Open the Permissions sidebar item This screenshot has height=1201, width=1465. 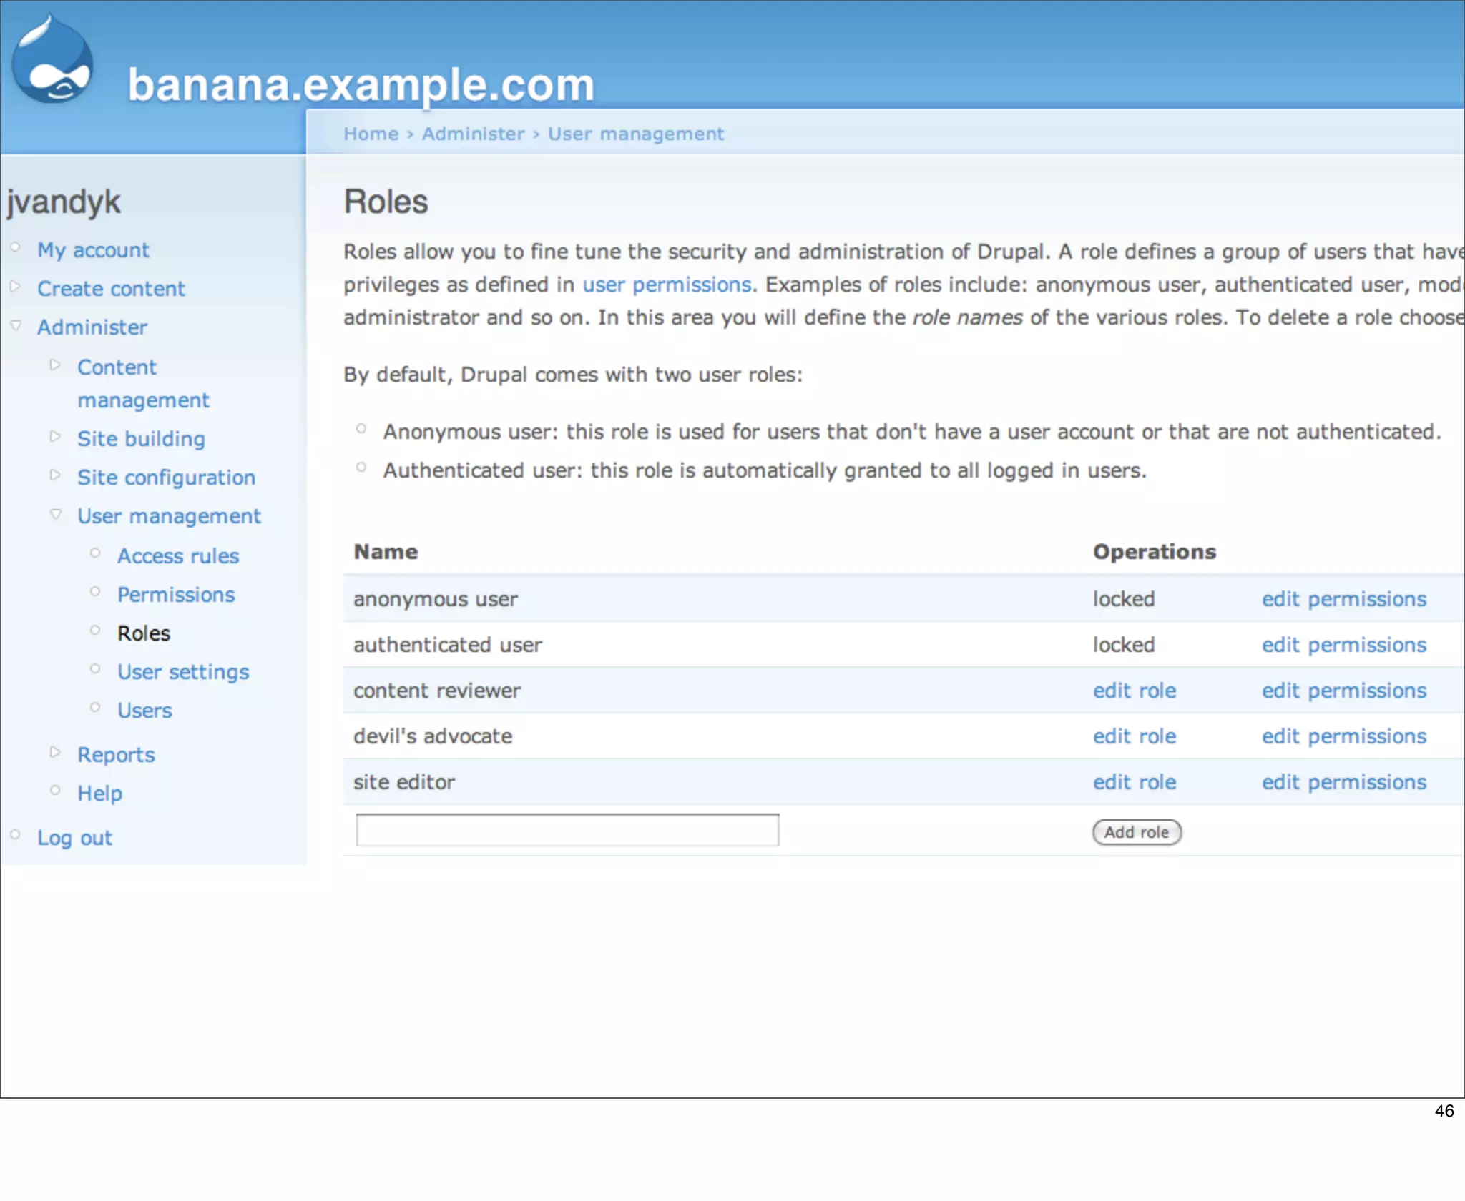(x=176, y=595)
